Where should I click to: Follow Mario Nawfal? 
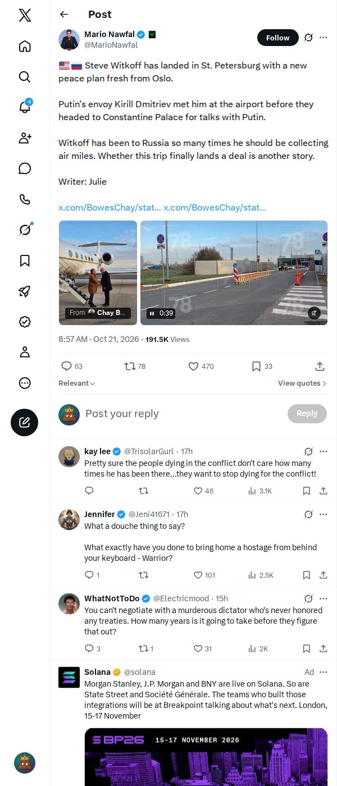[x=277, y=38]
